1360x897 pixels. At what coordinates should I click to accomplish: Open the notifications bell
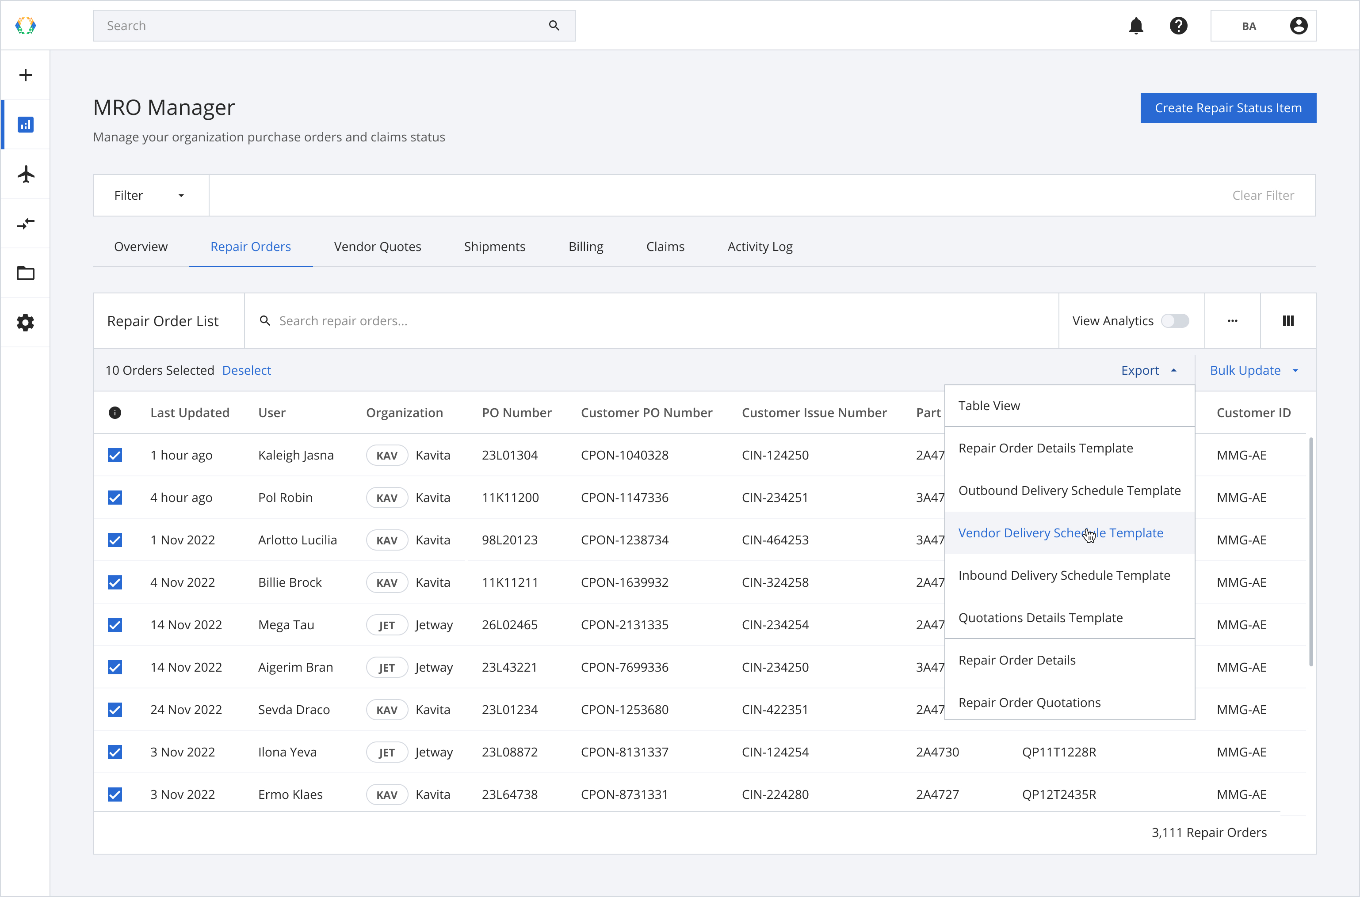click(x=1136, y=26)
